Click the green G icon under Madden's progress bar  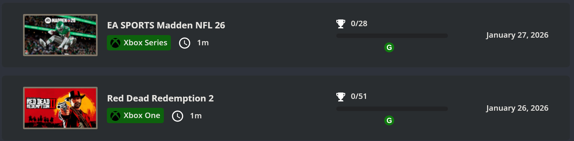tap(389, 48)
